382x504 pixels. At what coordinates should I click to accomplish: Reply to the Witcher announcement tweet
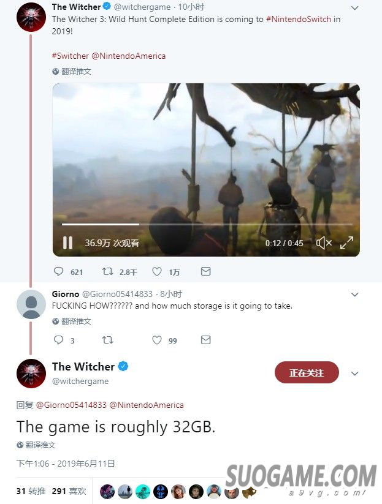(59, 272)
